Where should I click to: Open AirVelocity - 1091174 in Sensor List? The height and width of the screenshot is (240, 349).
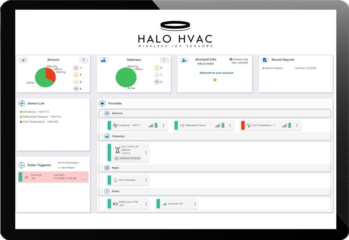[35, 112]
